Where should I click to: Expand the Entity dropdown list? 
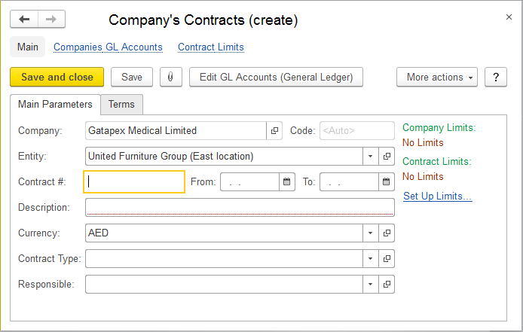[370, 157]
